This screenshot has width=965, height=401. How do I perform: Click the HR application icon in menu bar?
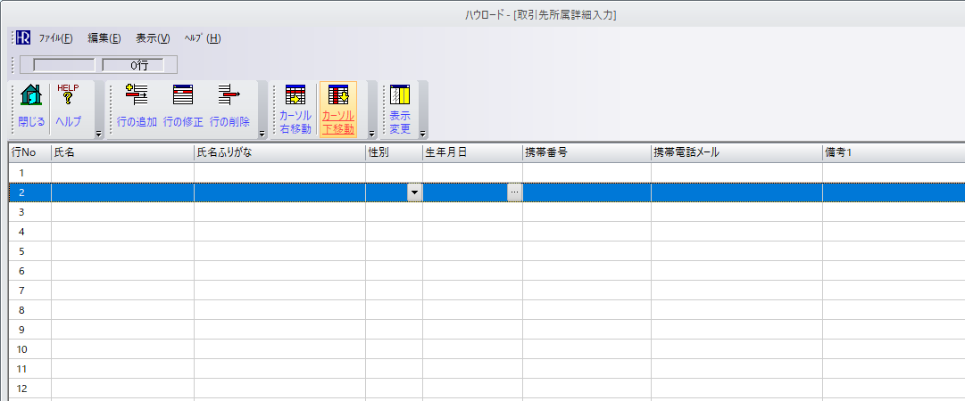[22, 38]
